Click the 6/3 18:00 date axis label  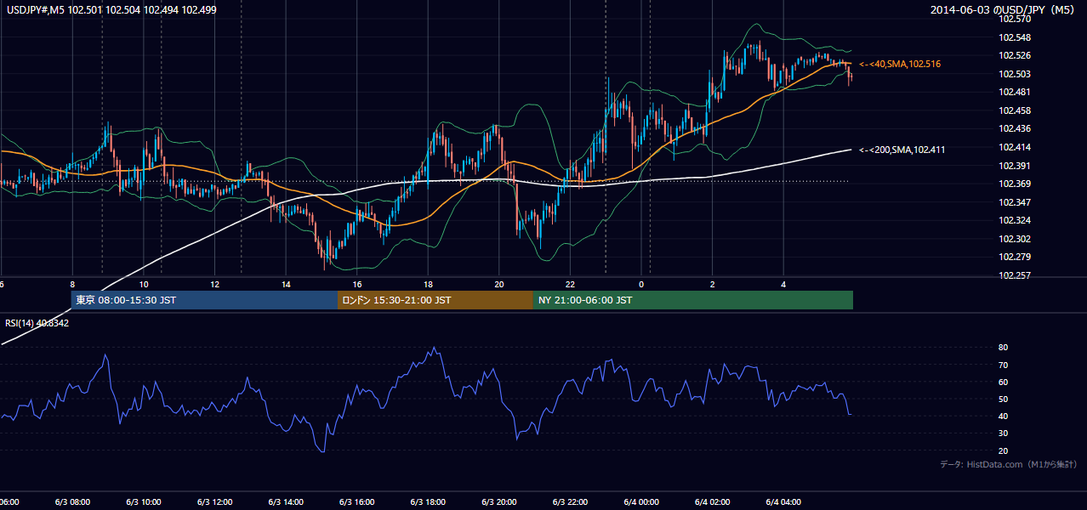coord(428,501)
